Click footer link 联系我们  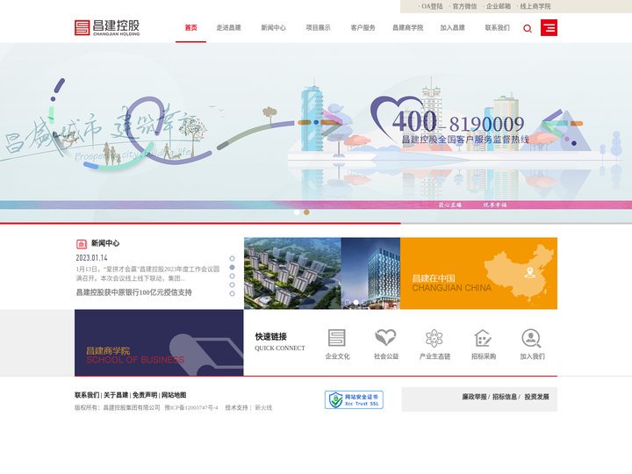(87, 395)
